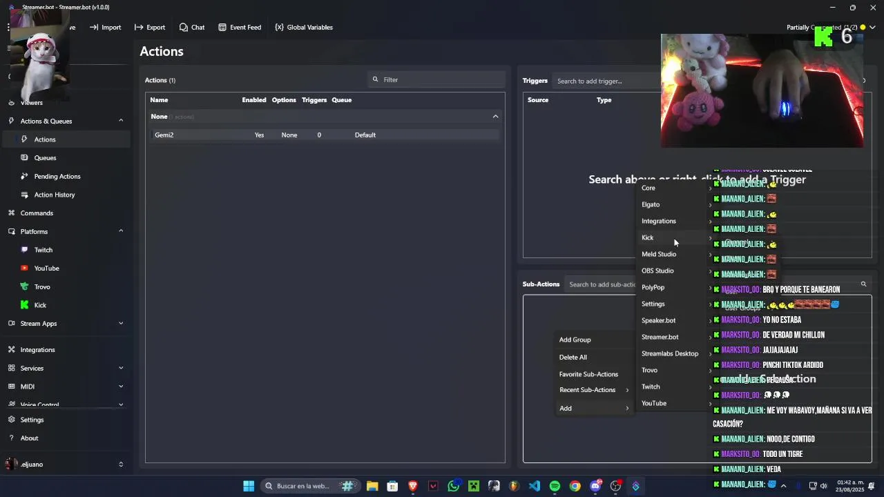Expand the MIDI section
Viewport: 884px width, 497px height.
tap(121, 387)
